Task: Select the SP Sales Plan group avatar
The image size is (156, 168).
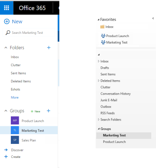Action: (x=15, y=140)
